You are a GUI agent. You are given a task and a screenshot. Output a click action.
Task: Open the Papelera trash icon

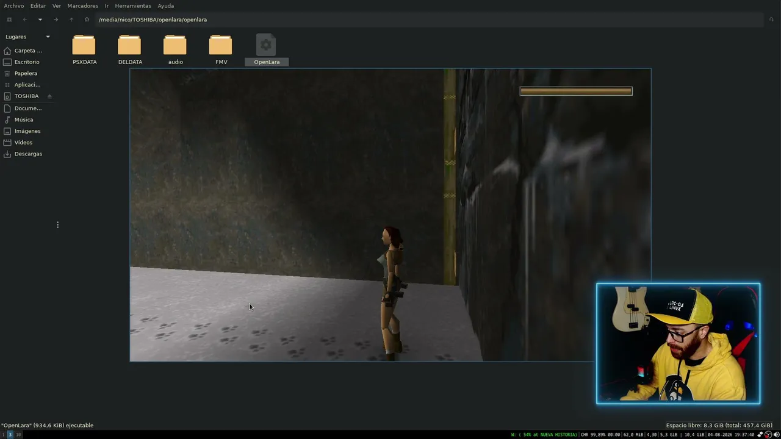coord(7,73)
